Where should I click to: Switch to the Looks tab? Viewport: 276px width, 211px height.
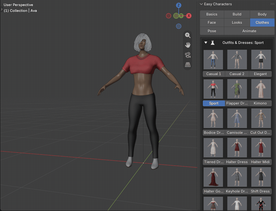[x=237, y=22]
